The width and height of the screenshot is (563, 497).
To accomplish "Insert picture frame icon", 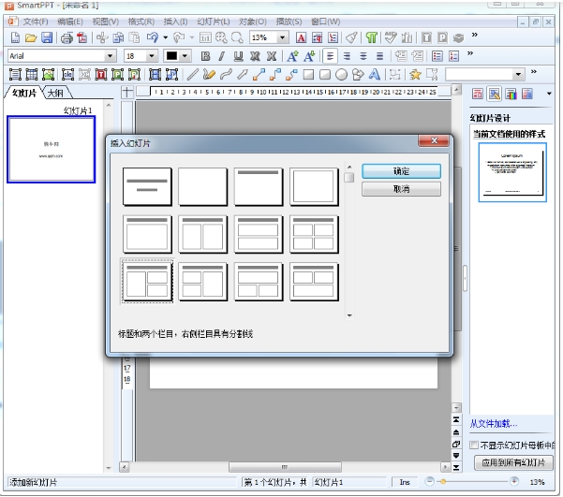I will 48,74.
